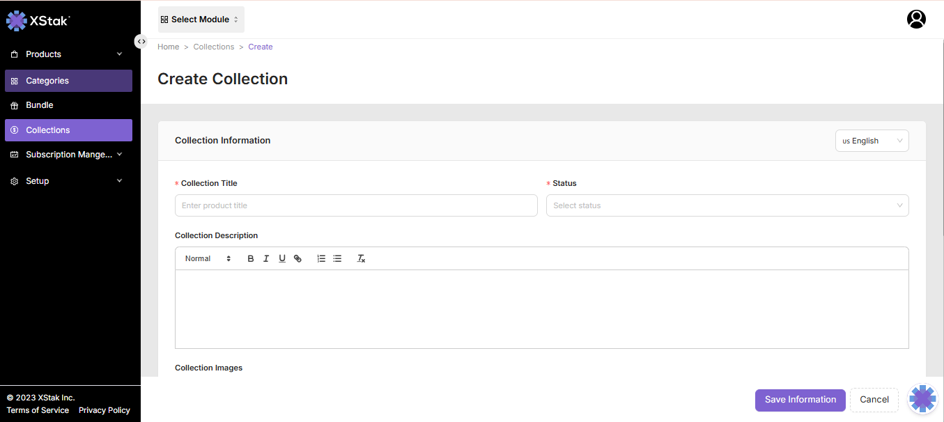Image resolution: width=944 pixels, height=422 pixels.
Task: Click the Save Information button
Action: click(x=800, y=400)
